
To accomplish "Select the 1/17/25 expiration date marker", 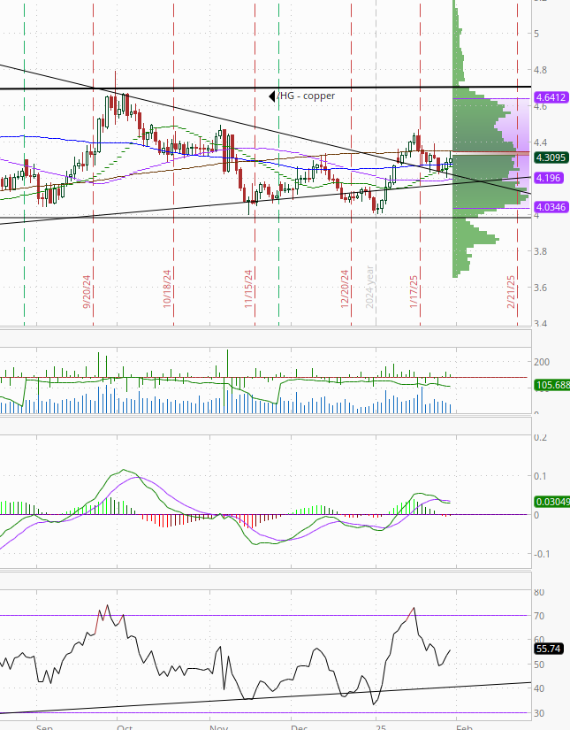I will [x=414, y=291].
